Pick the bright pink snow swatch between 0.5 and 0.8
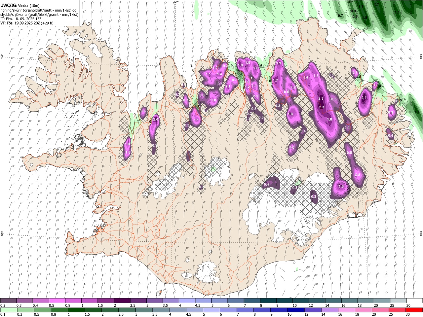423x317 pixels. coord(57,300)
